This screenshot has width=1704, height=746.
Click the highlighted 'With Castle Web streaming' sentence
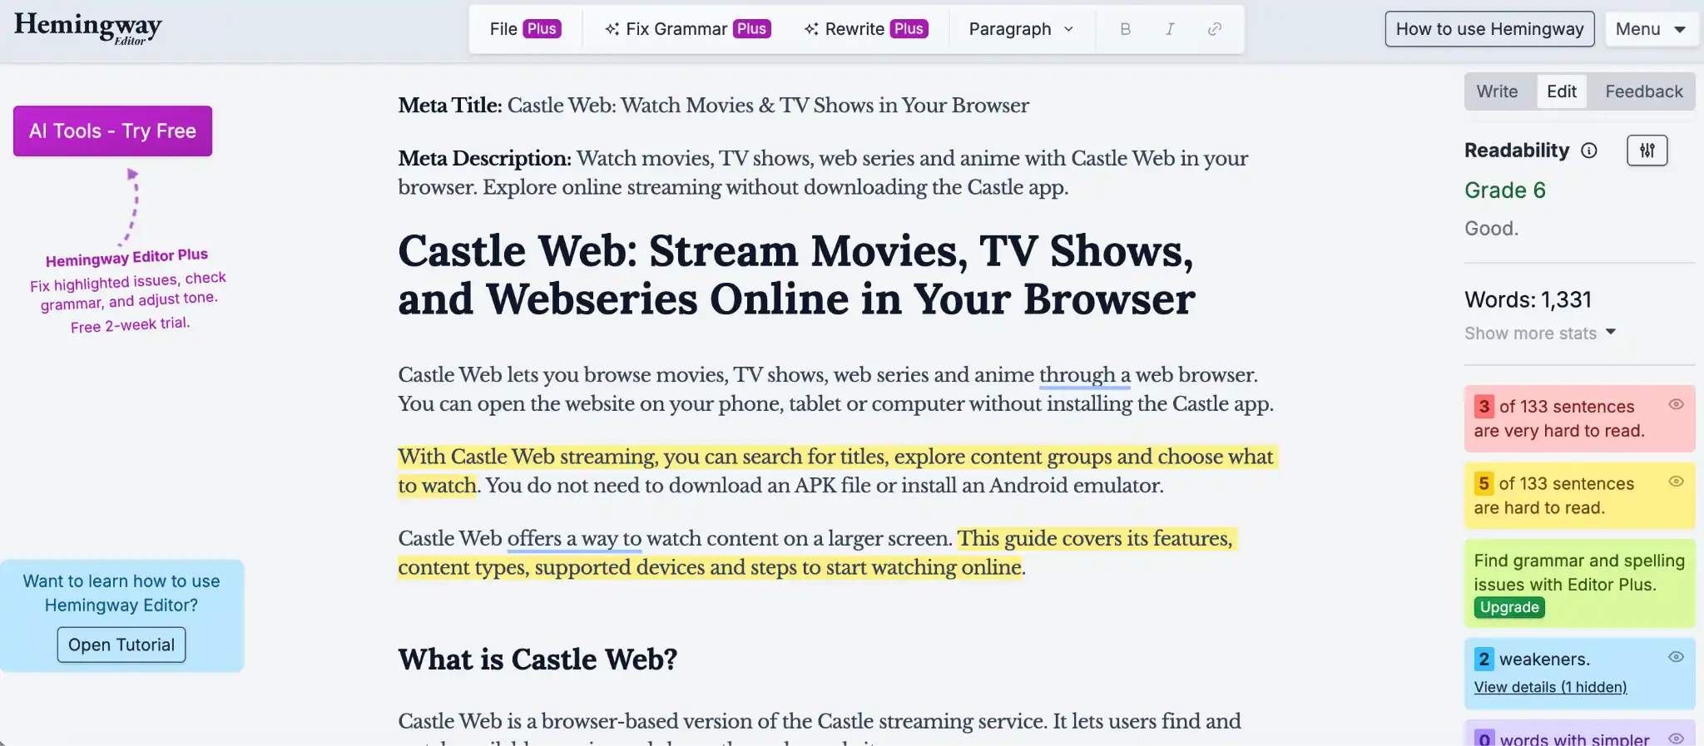(837, 471)
